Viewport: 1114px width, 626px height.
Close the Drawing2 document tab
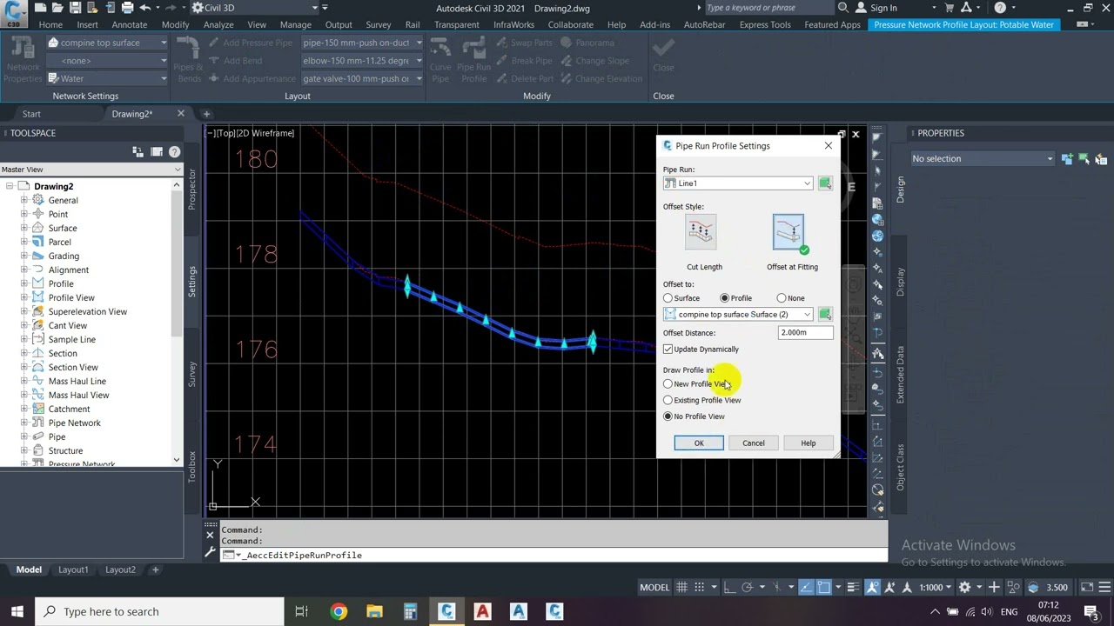[x=181, y=114]
